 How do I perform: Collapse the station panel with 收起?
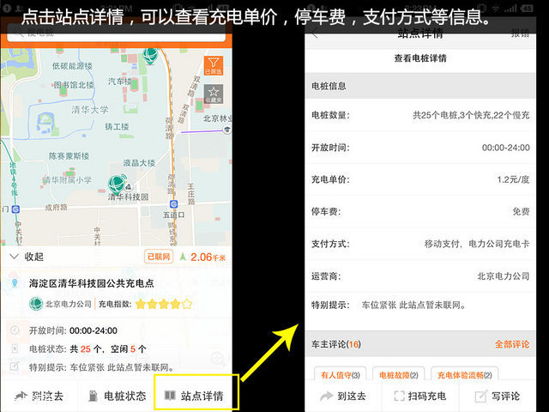tap(27, 257)
